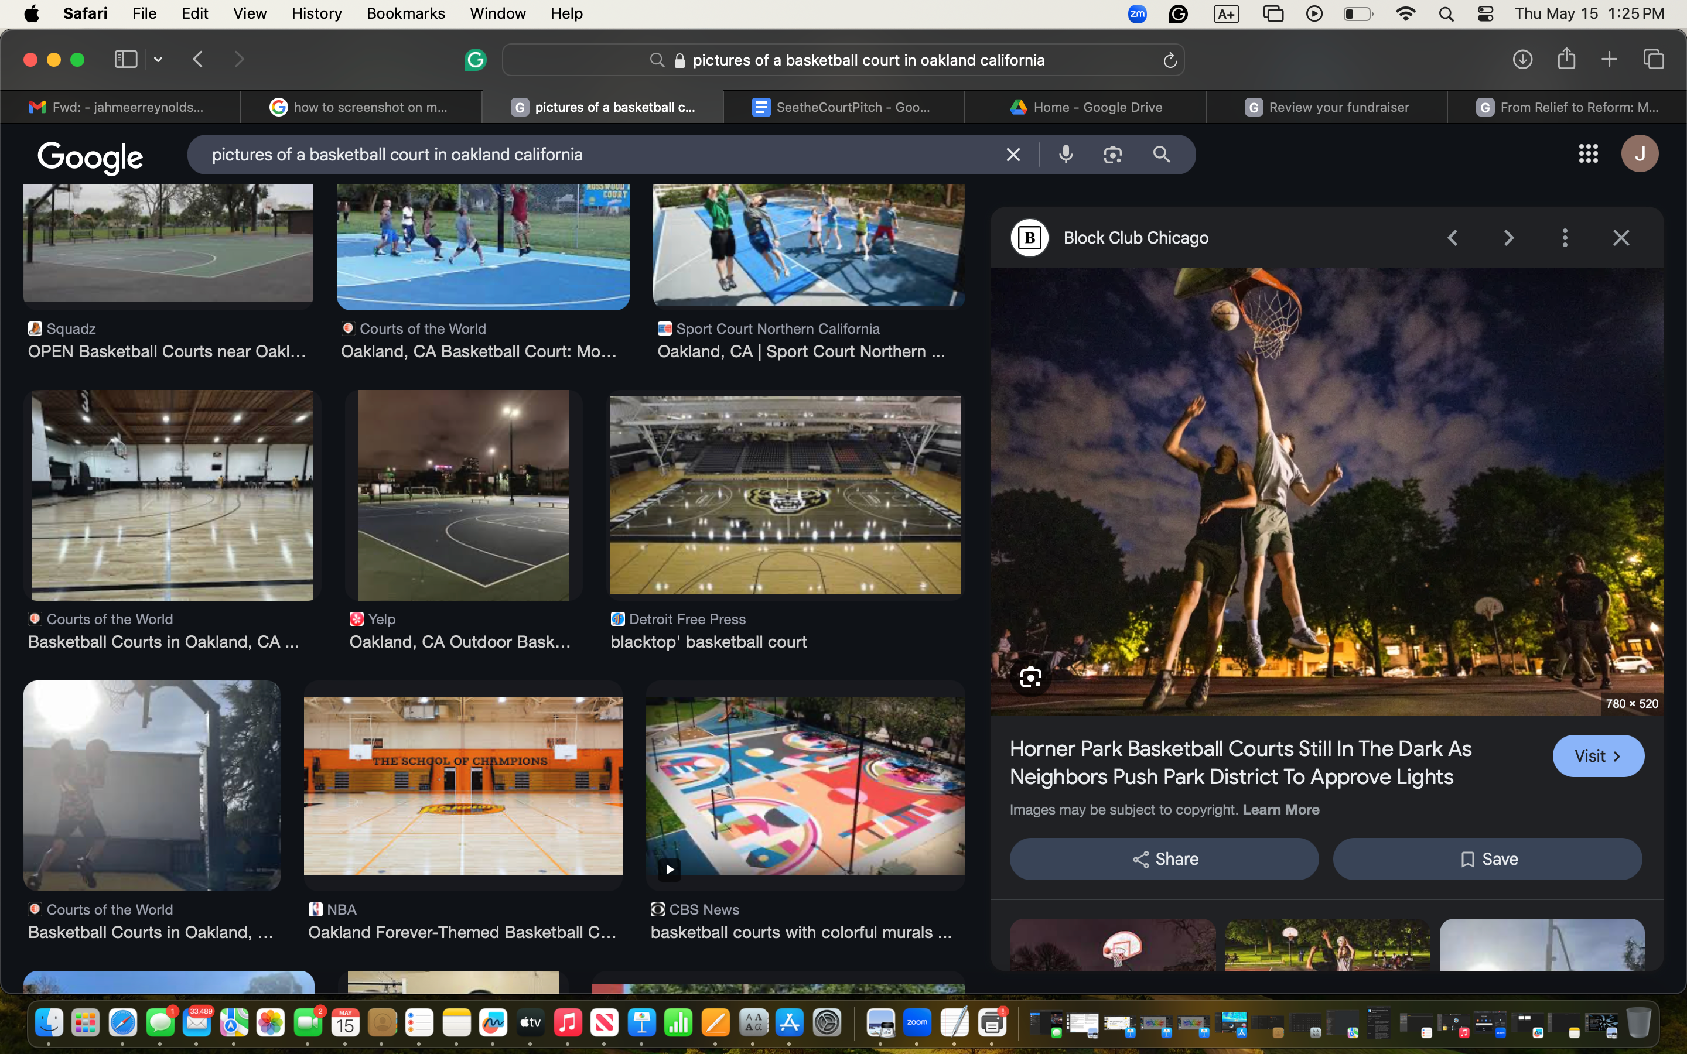The height and width of the screenshot is (1054, 1687).
Task: Open Lens on the preview image
Action: coord(1030,677)
